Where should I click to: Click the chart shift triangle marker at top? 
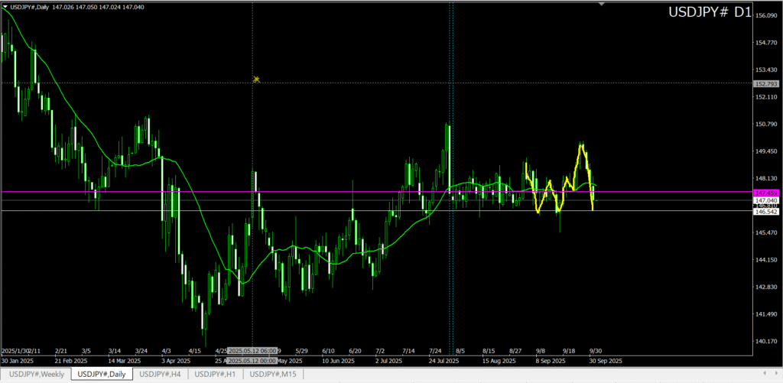603,5
